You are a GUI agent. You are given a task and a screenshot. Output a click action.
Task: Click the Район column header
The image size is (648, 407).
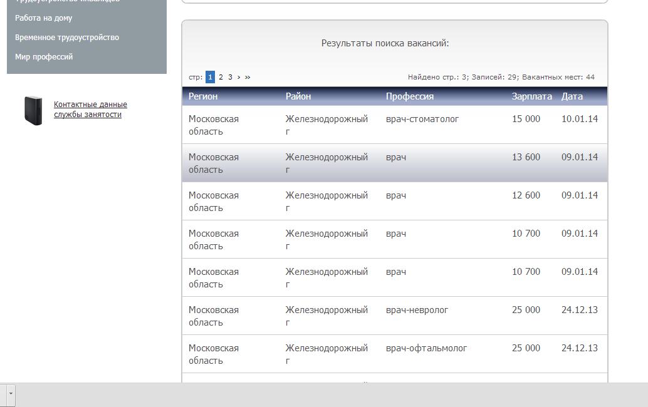pos(298,96)
